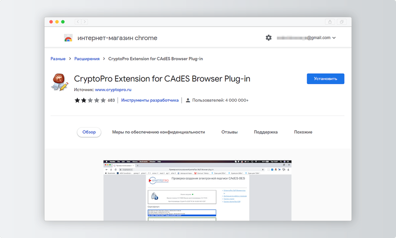Go forward with the browser forward arrow

84,22
